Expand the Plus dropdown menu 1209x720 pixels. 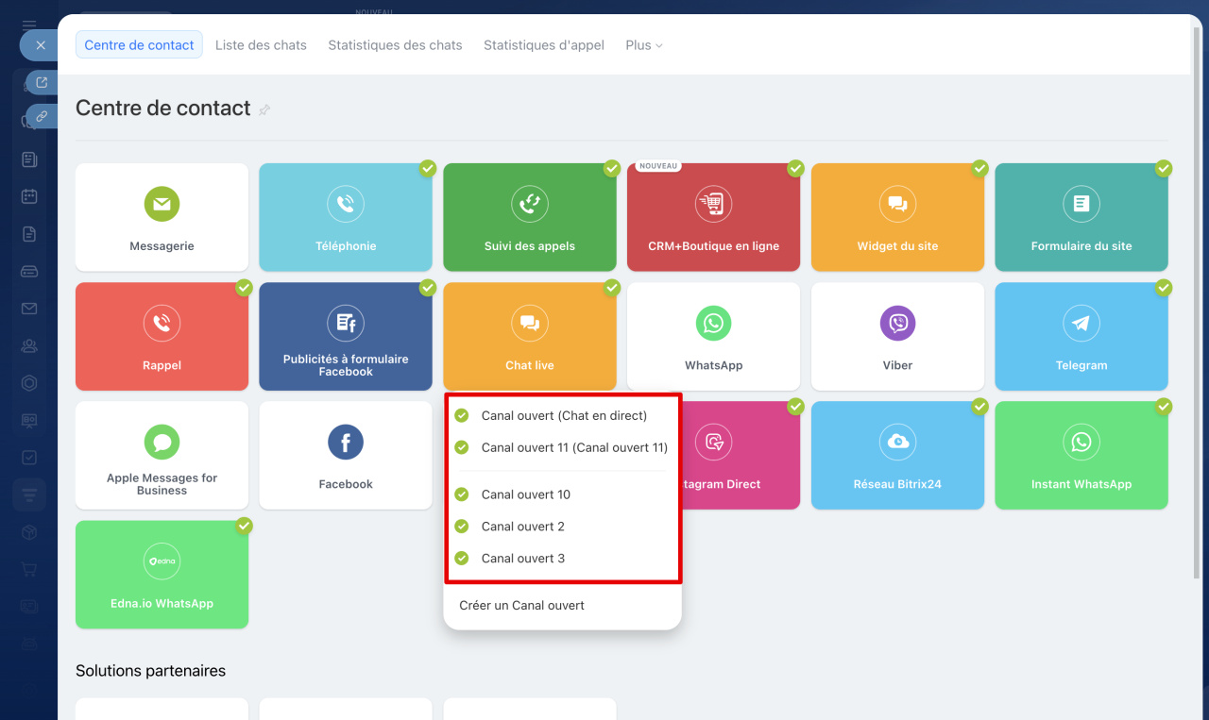click(x=643, y=45)
